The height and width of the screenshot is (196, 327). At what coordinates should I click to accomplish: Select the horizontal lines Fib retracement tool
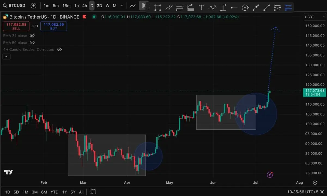[179, 8]
